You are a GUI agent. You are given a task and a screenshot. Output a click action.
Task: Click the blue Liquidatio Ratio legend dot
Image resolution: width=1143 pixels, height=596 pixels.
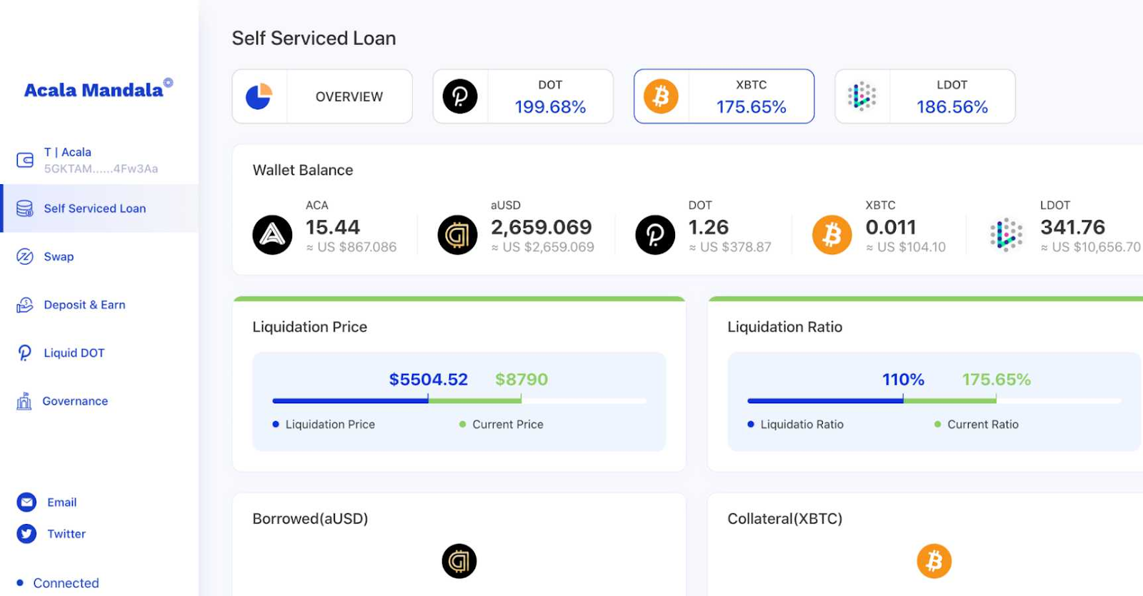[751, 425]
